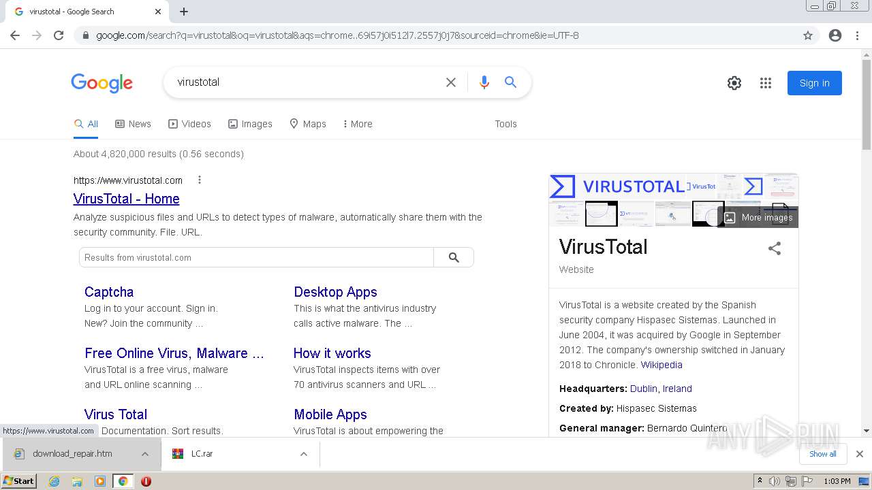This screenshot has width=872, height=490.
Task: Start voice search with microphone
Action: [x=484, y=82]
